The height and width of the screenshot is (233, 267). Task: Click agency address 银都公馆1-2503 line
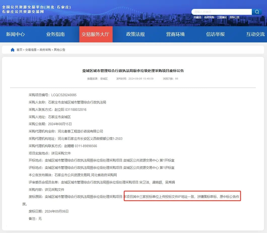coord(75,139)
